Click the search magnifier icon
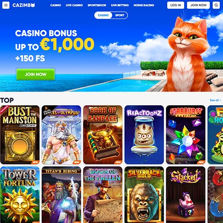 tap(216, 5)
